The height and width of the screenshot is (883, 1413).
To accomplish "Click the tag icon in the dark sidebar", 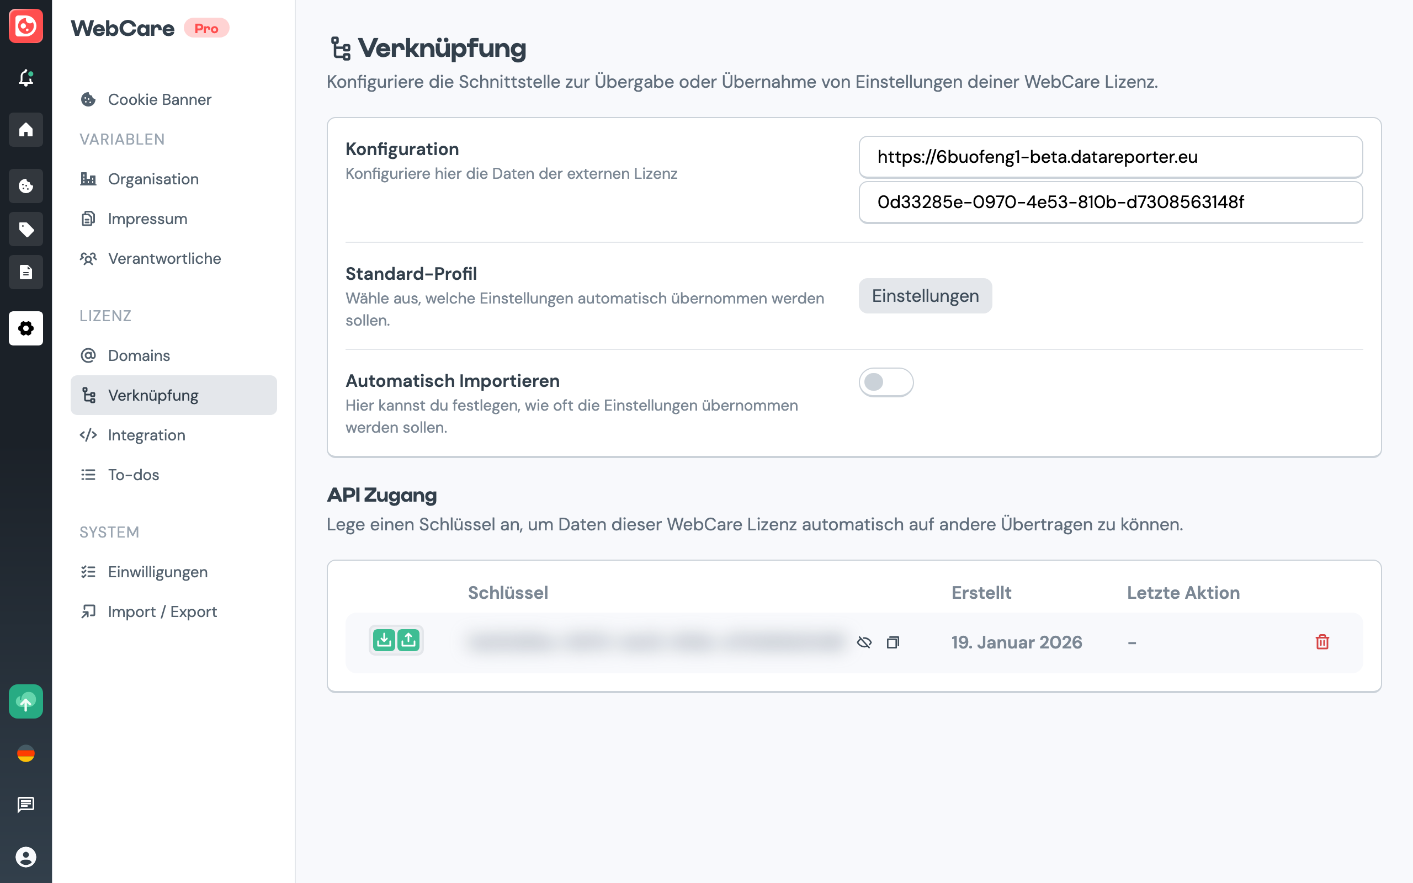I will [x=26, y=229].
